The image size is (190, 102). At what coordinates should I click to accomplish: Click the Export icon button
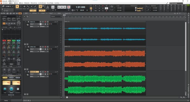3,6
